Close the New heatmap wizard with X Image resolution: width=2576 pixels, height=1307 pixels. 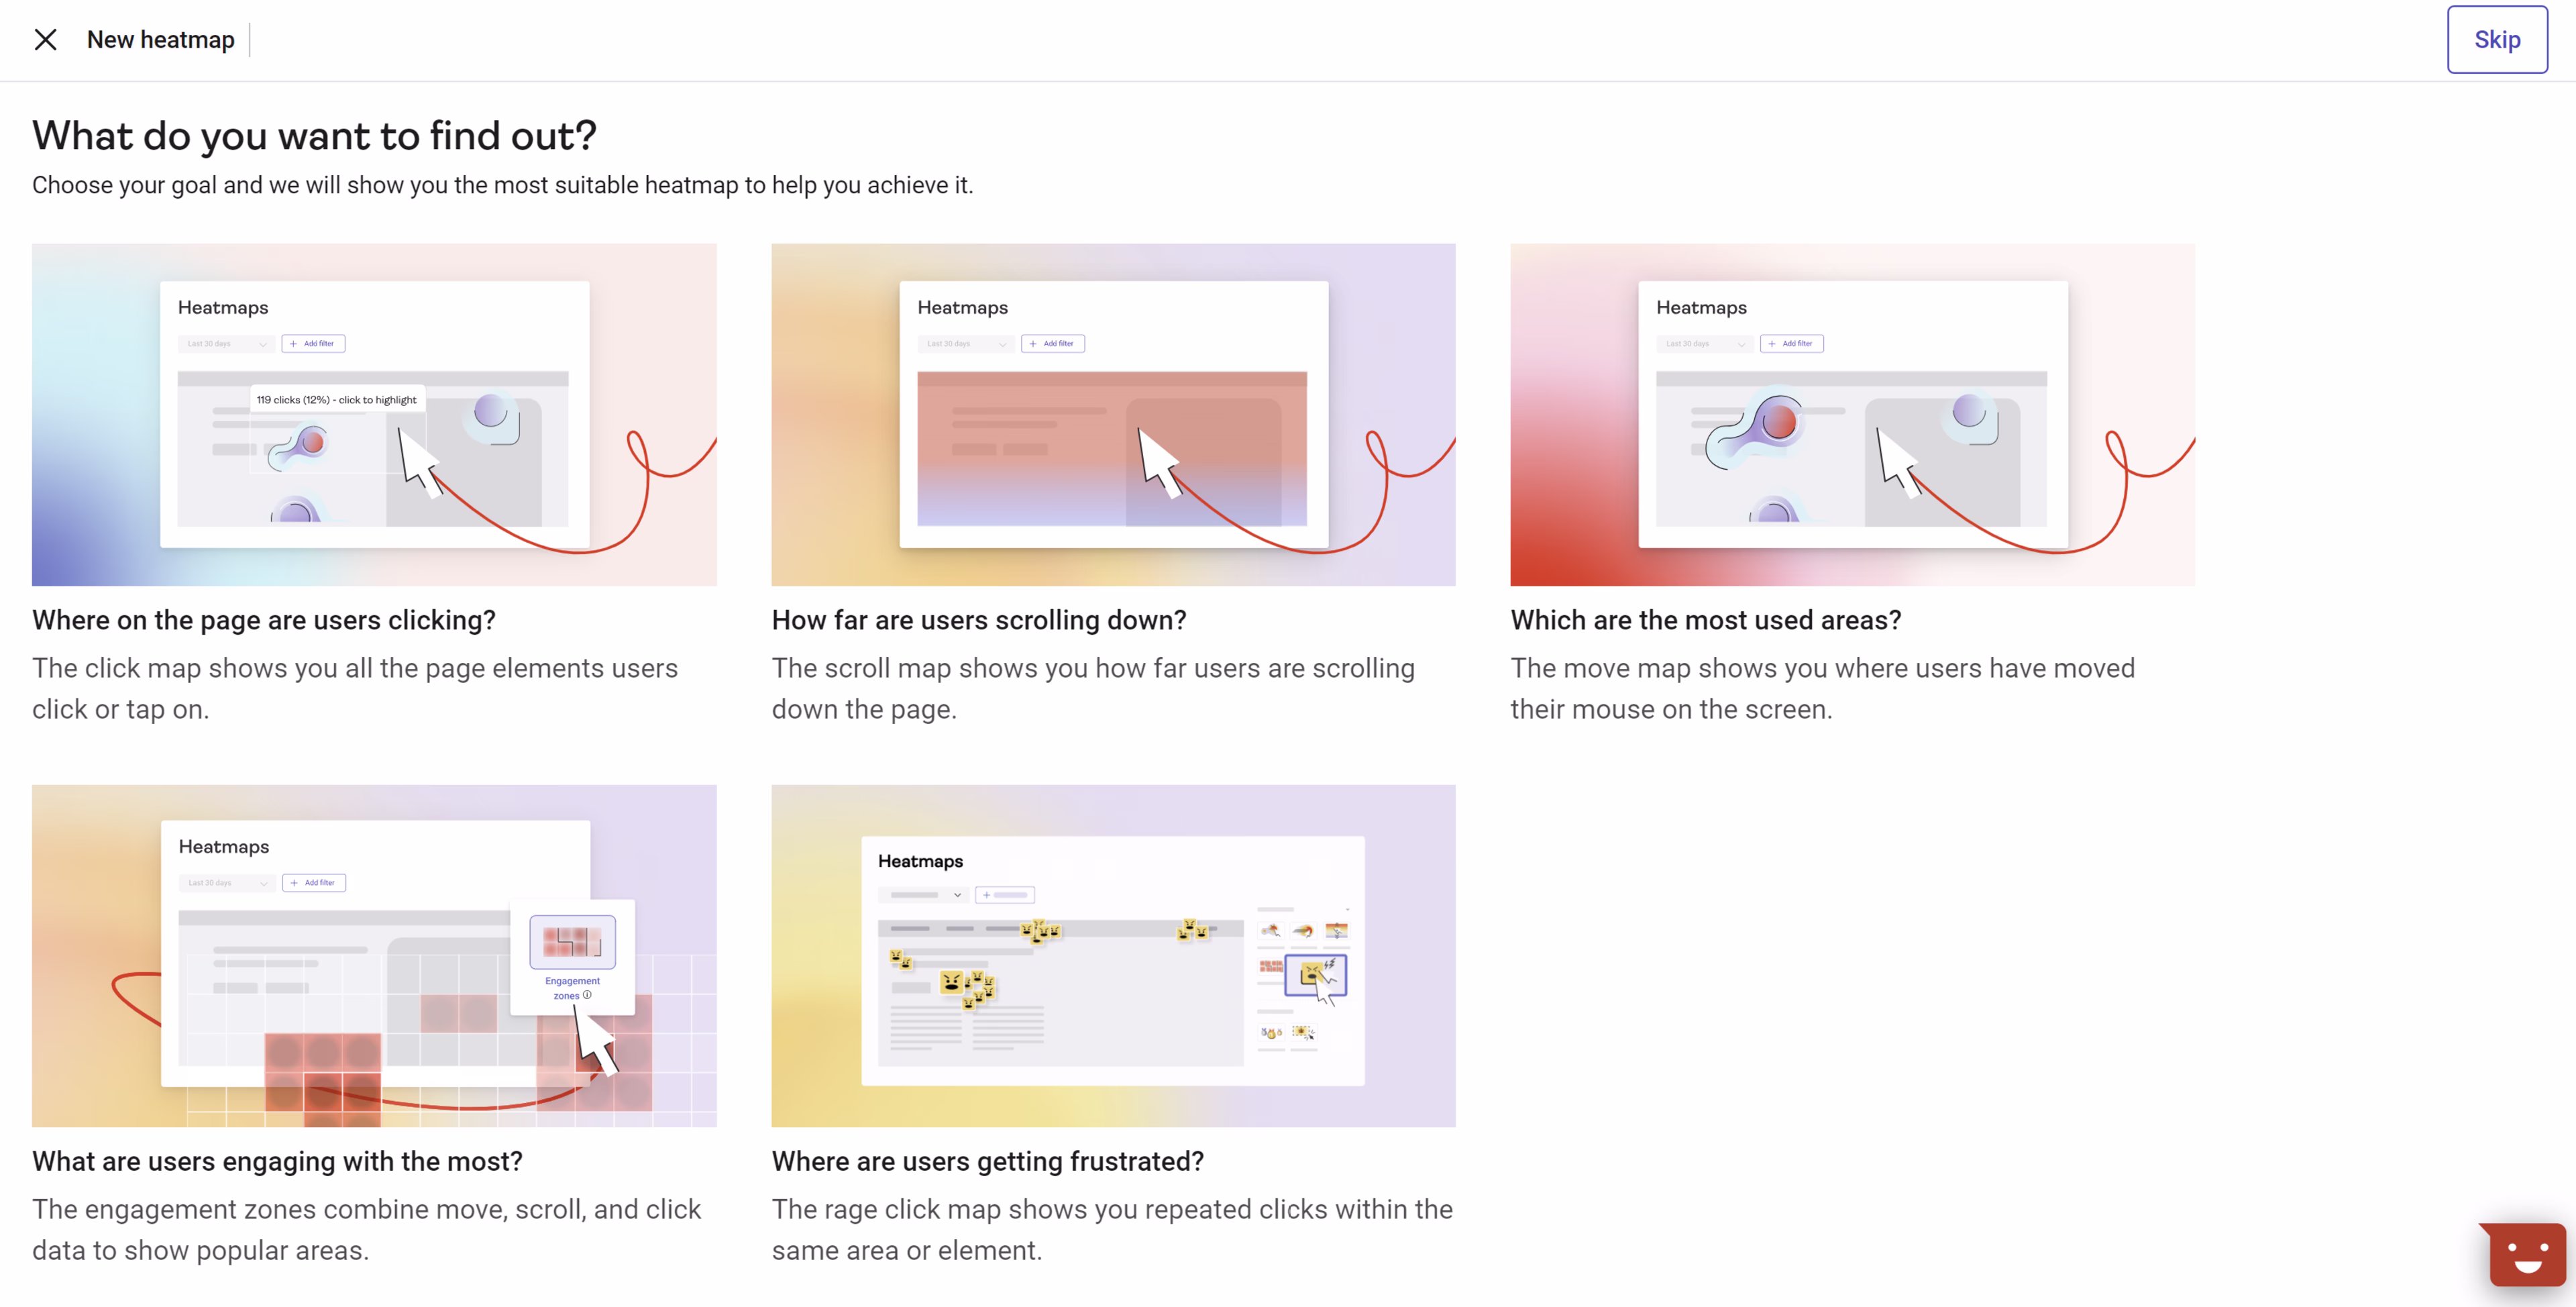(x=45, y=40)
